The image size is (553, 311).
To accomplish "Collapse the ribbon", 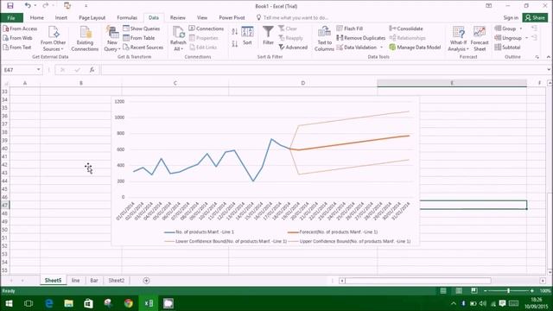I will coord(549,57).
